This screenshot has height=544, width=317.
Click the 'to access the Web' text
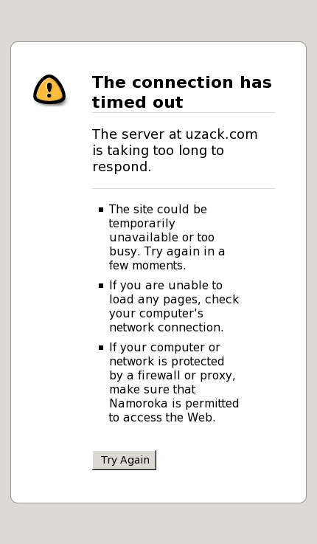point(161,417)
